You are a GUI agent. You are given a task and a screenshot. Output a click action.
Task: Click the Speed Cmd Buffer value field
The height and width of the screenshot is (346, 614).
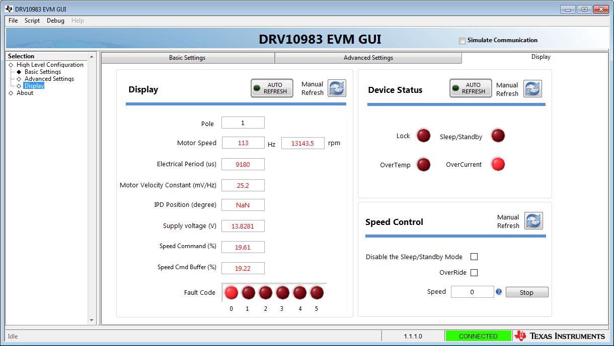(x=243, y=268)
